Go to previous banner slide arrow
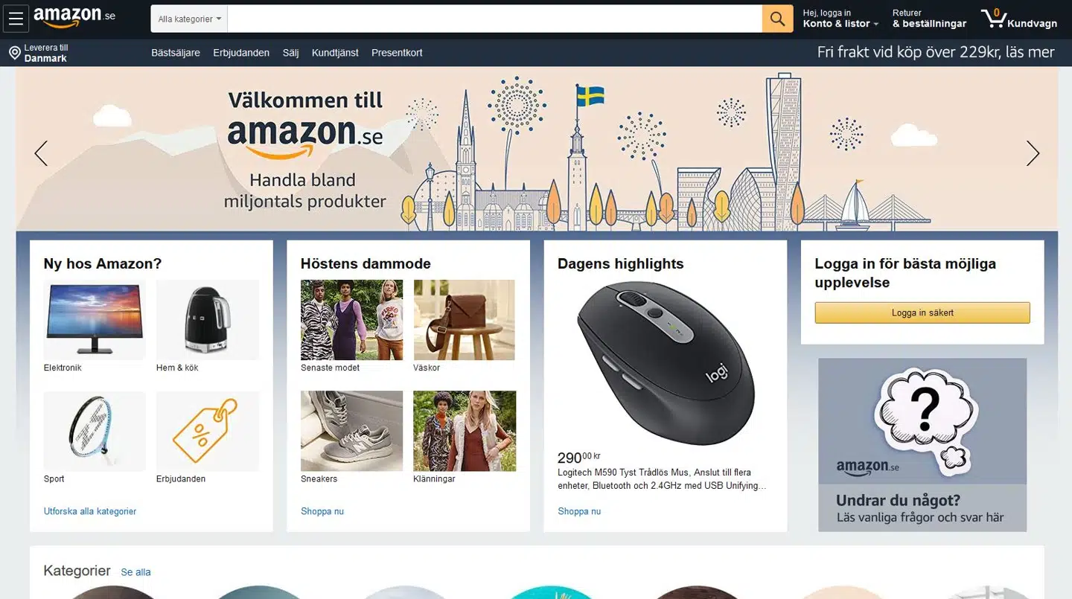The image size is (1072, 599). tap(41, 153)
